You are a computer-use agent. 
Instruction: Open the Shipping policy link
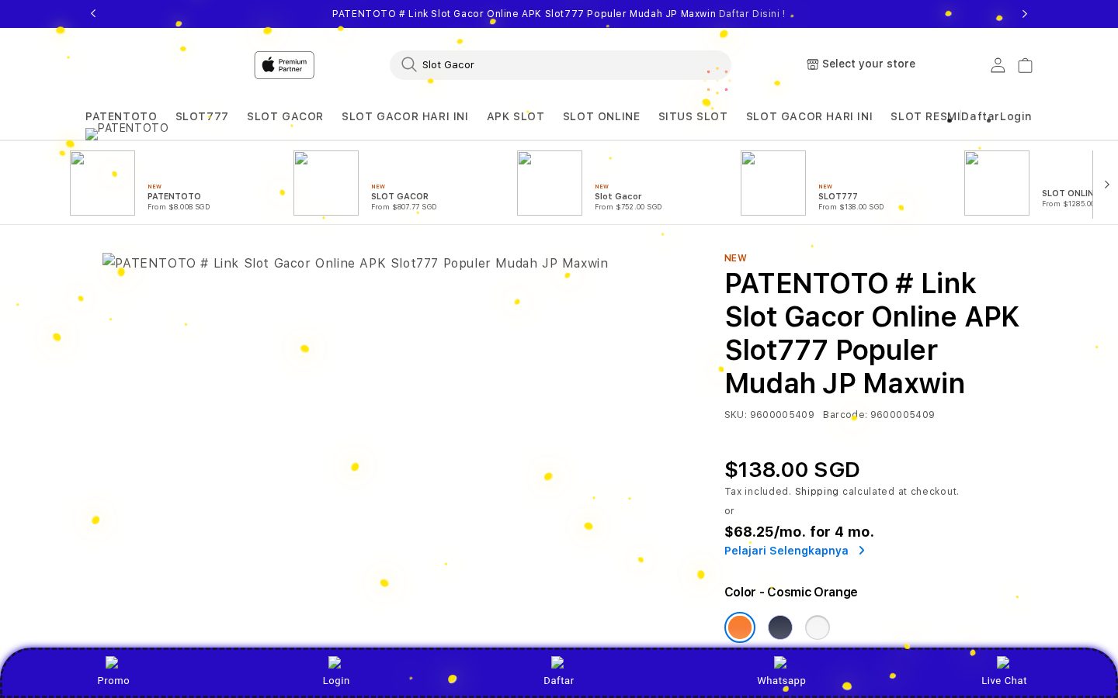(817, 492)
